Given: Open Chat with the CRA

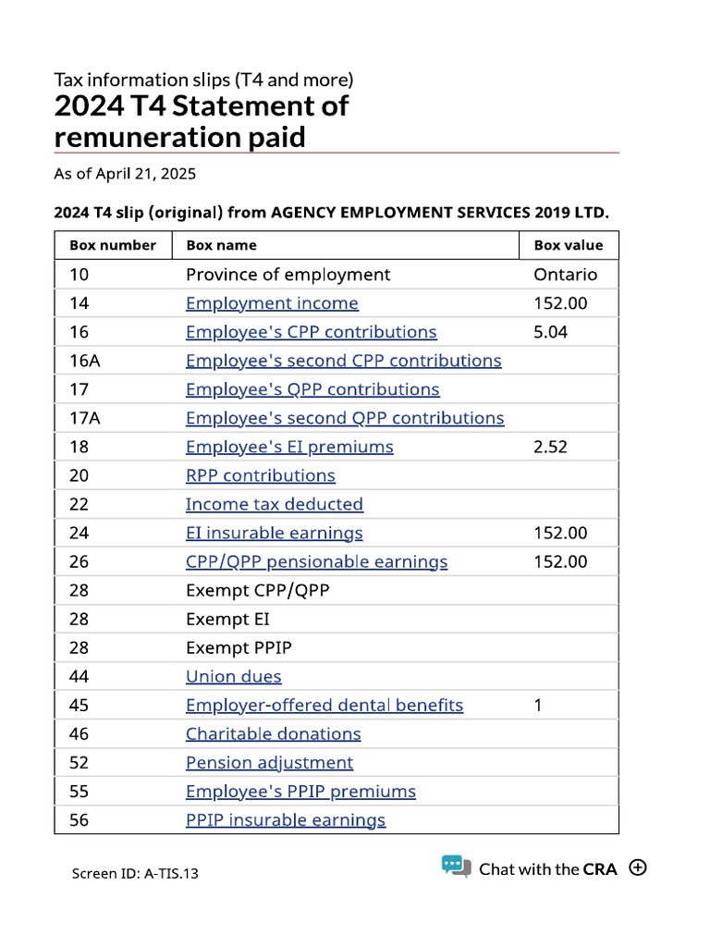Looking at the screenshot, I should pos(541,868).
